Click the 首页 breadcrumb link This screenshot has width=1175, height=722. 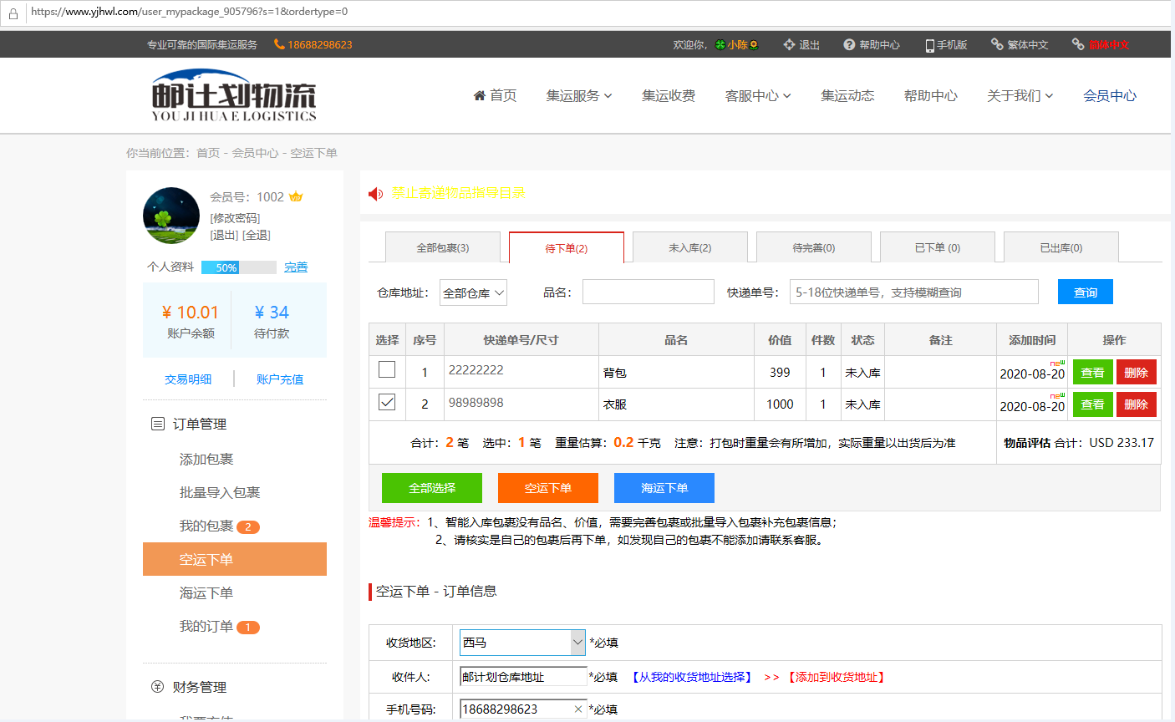(x=208, y=153)
